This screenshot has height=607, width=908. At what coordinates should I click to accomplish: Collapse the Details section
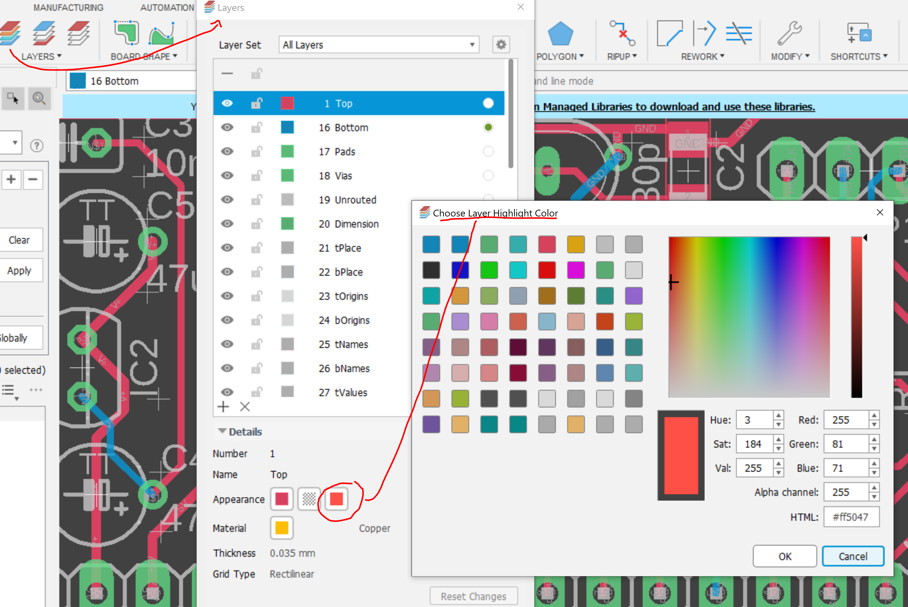(222, 431)
